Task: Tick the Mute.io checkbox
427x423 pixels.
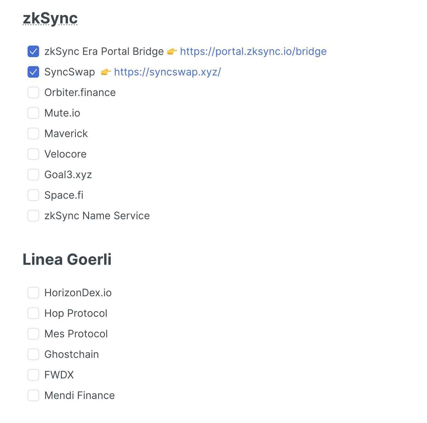Action: (33, 113)
